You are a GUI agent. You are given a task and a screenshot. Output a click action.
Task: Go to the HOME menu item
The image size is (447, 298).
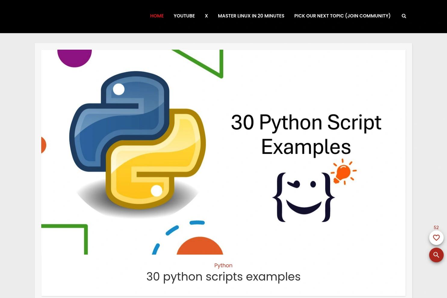pyautogui.click(x=157, y=16)
